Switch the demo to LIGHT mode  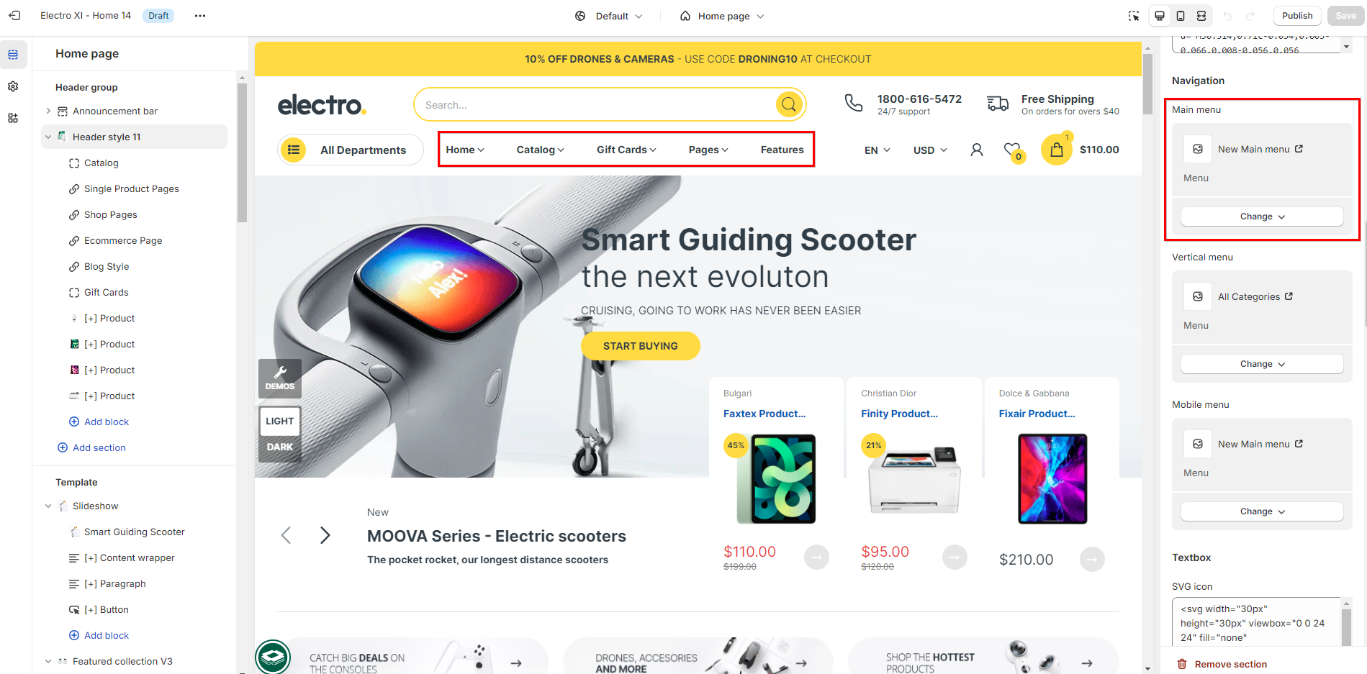pos(280,422)
